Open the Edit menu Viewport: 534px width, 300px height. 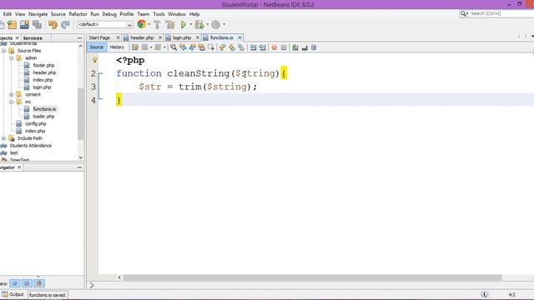click(8, 14)
